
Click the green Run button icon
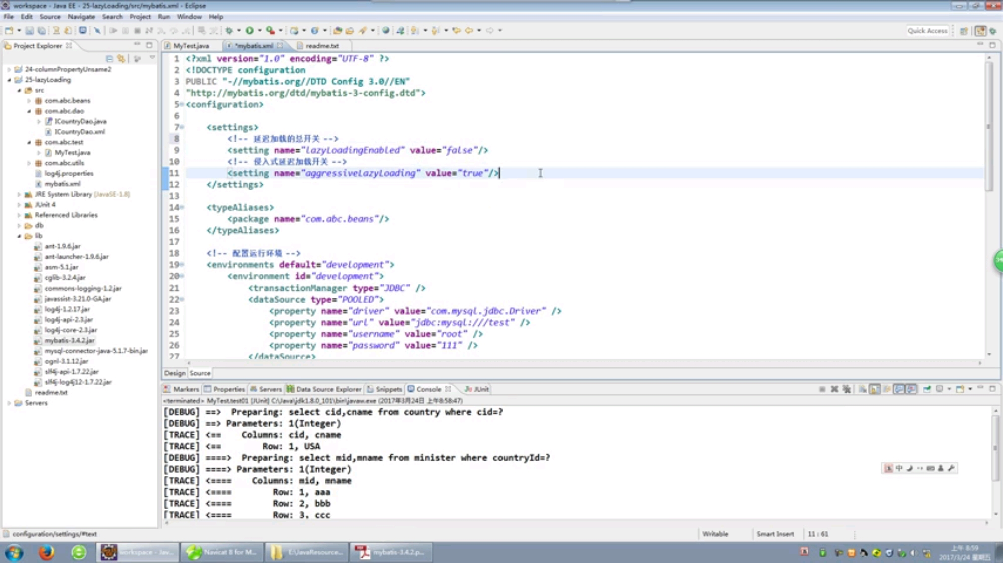click(x=250, y=31)
